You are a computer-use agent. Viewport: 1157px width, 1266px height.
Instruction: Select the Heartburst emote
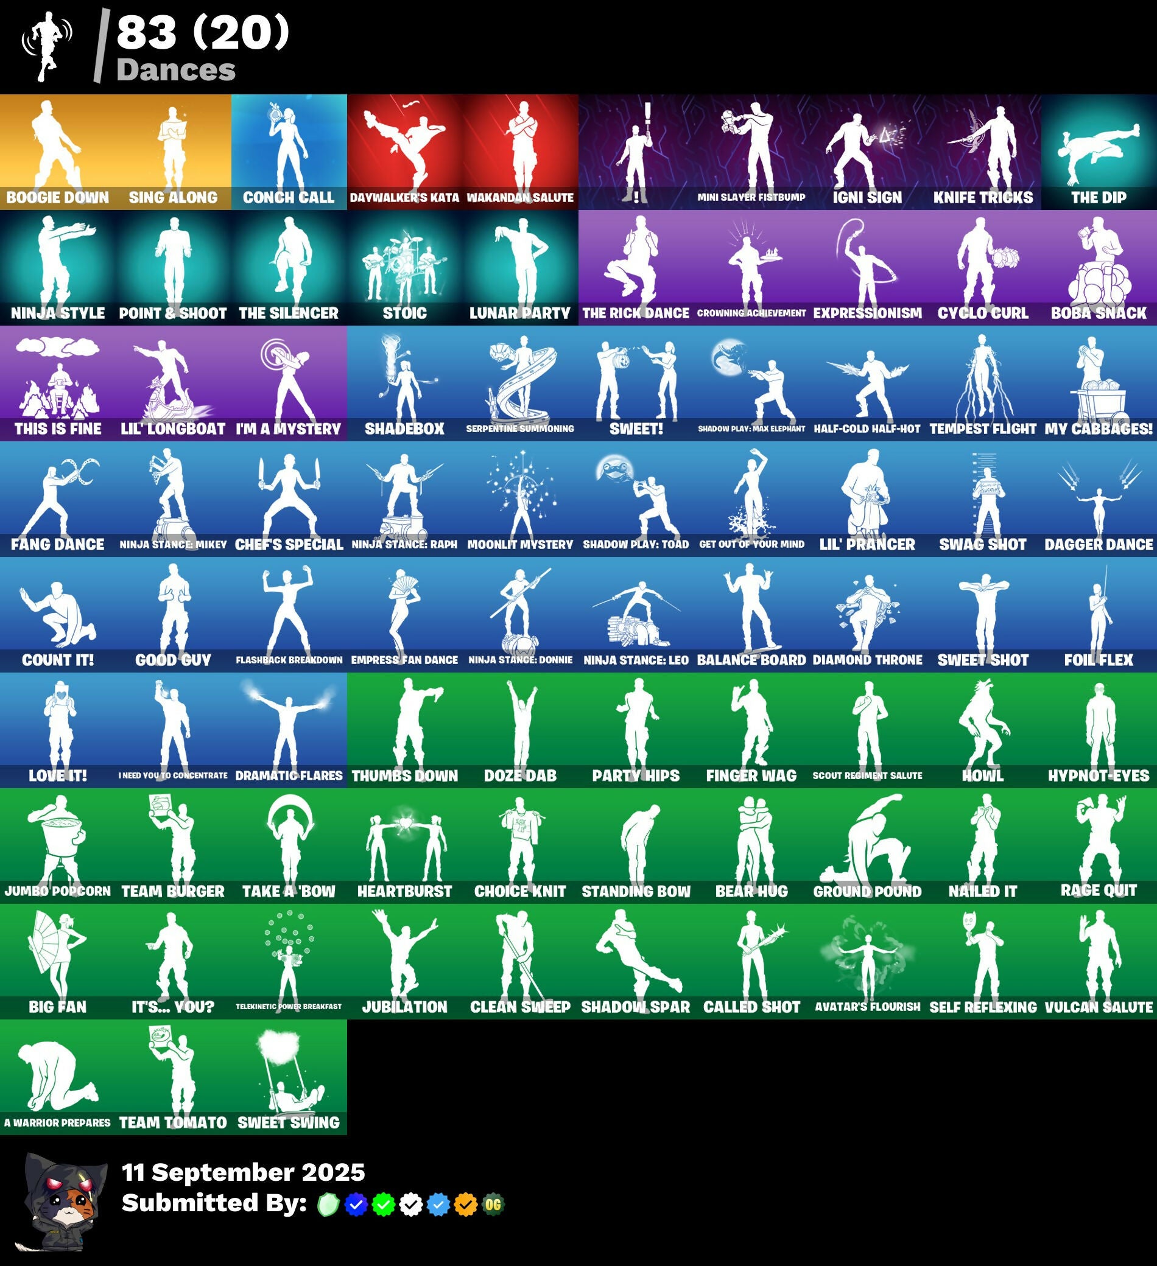(x=404, y=845)
